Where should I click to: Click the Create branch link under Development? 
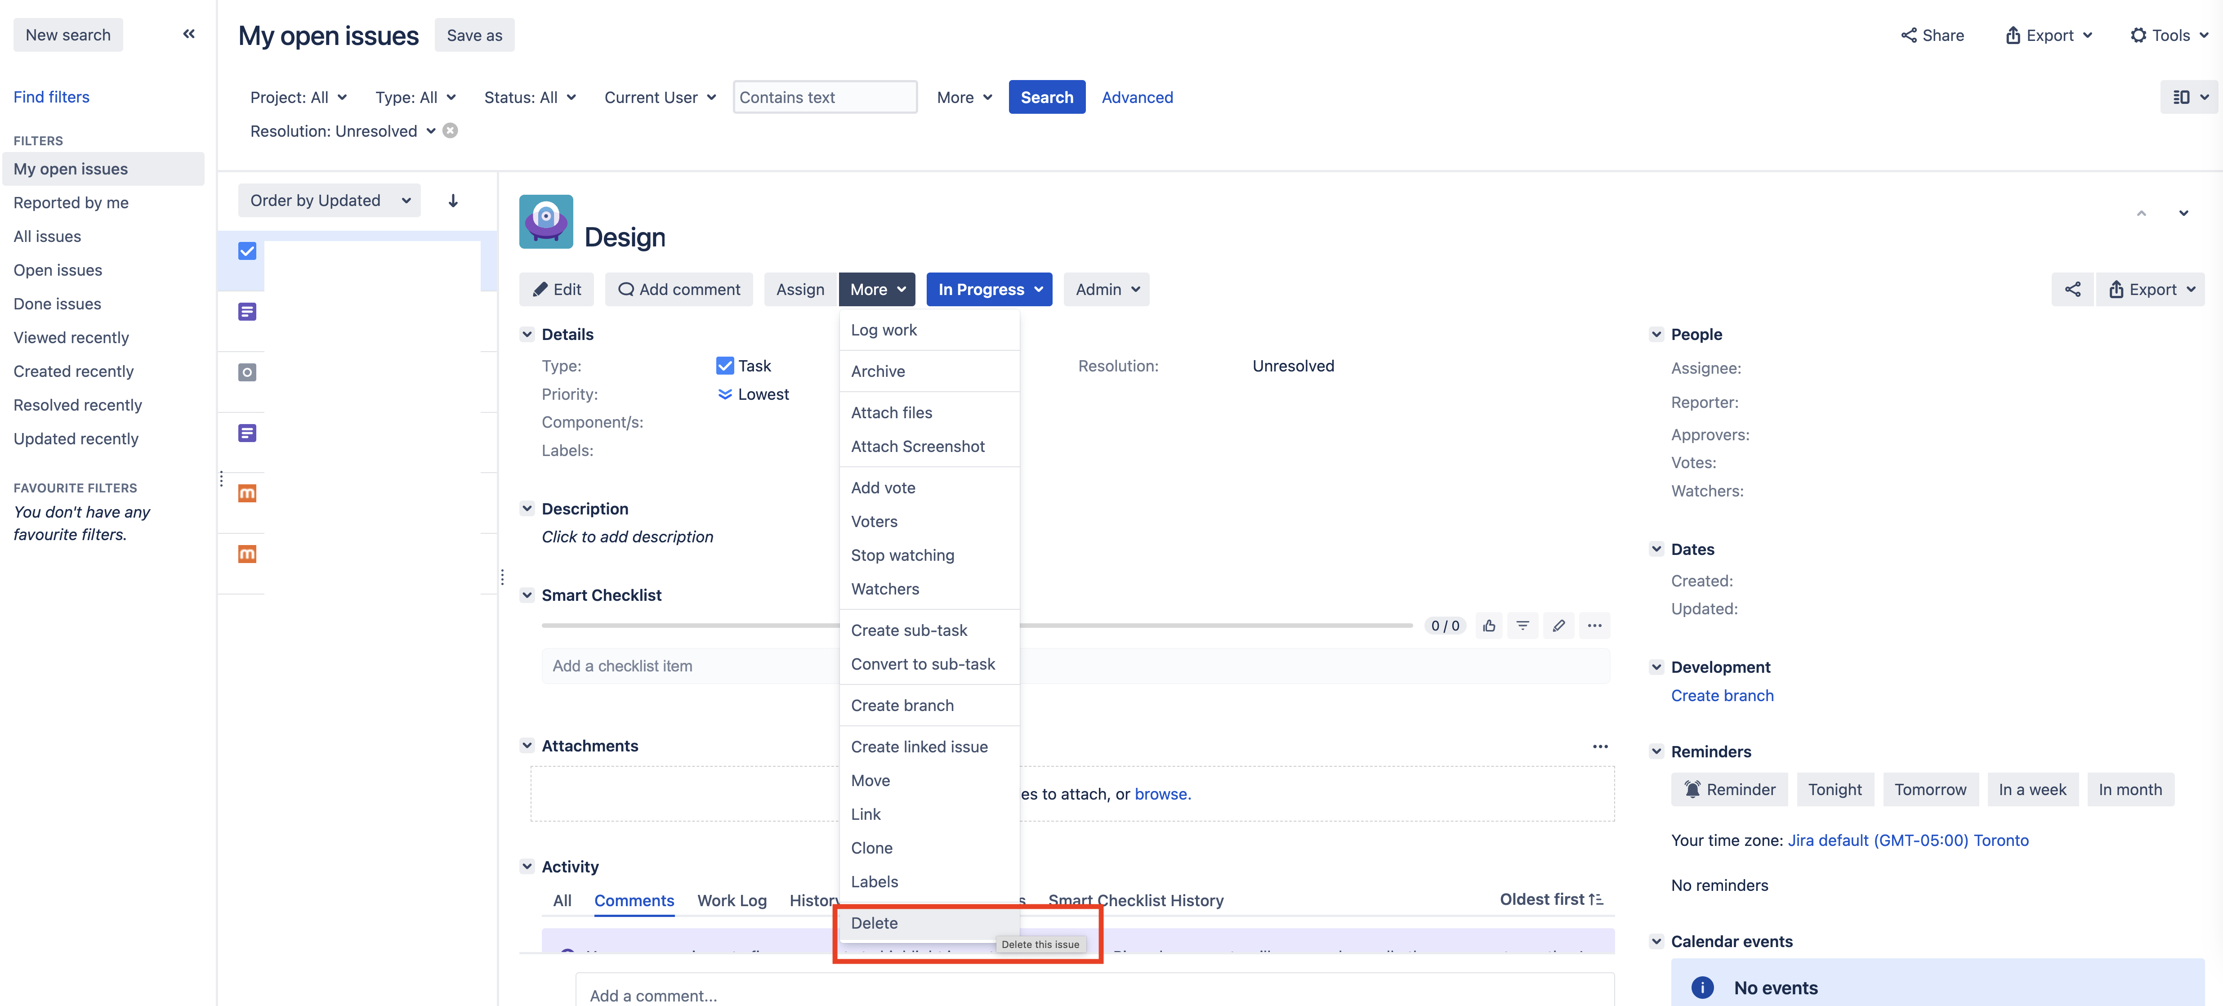tap(1723, 695)
